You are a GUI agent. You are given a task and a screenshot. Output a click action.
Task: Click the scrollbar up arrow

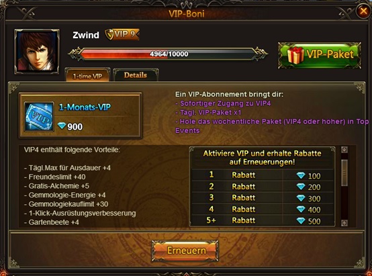click(344, 150)
